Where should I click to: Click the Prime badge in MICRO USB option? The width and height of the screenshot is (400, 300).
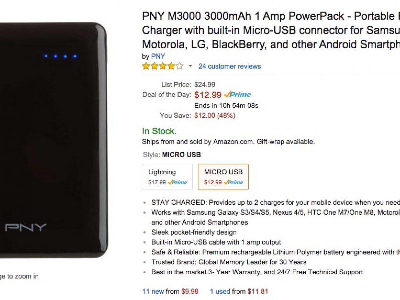(233, 182)
